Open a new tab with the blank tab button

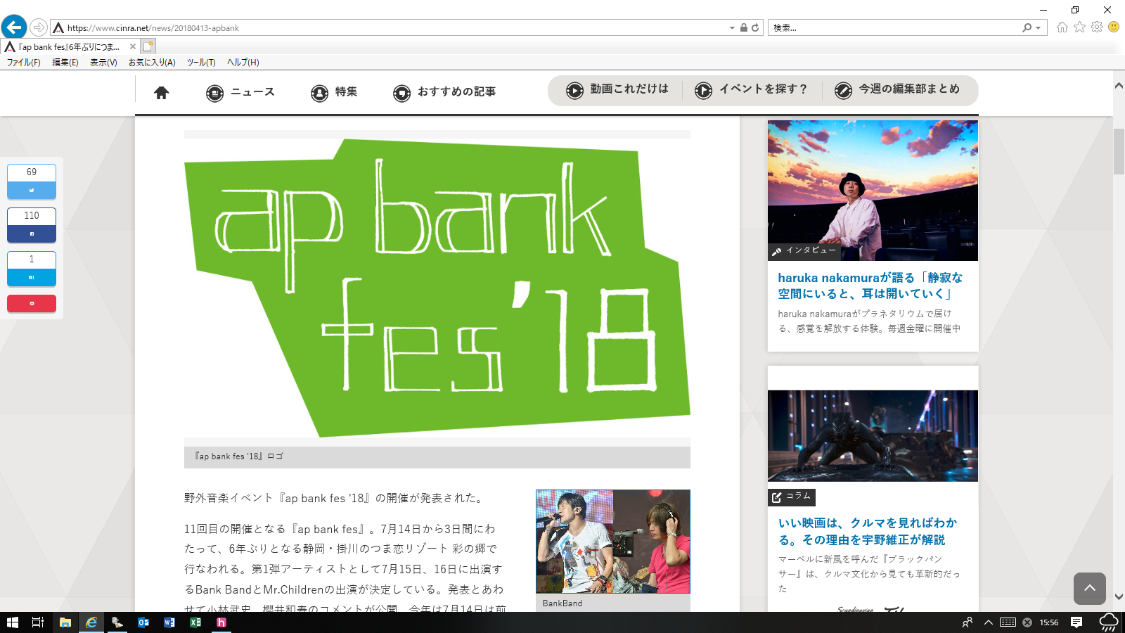(x=148, y=46)
